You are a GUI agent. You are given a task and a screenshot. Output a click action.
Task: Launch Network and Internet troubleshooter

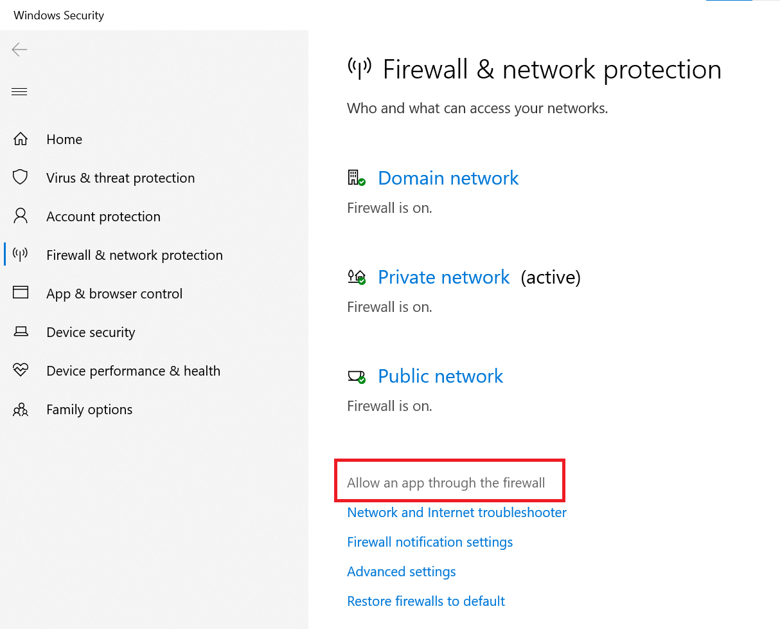pyautogui.click(x=457, y=513)
